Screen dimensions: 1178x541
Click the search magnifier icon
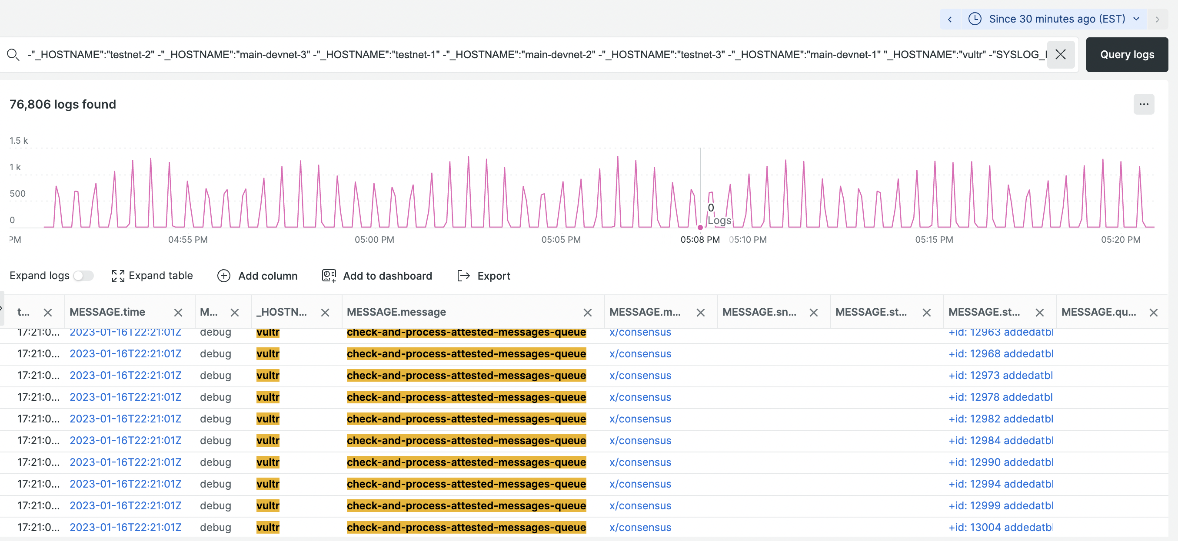pos(14,54)
